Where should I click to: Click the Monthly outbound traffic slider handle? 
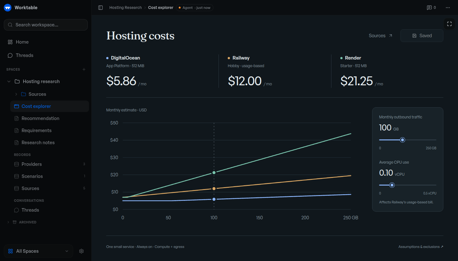402,140
